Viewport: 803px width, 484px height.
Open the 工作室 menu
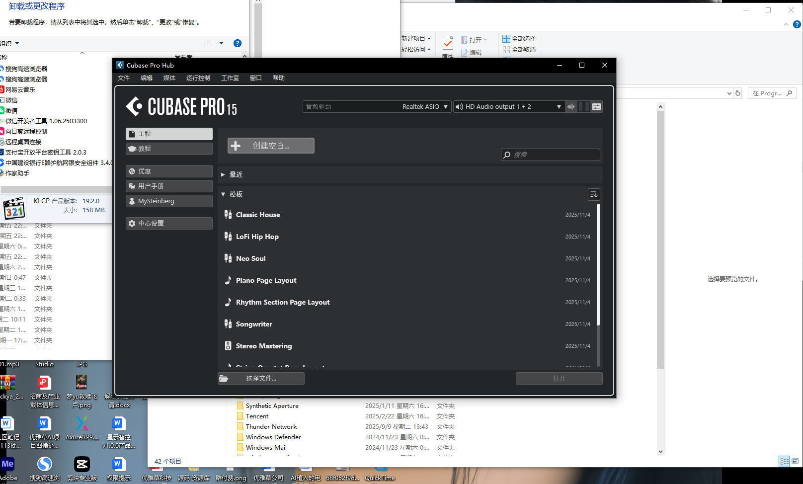[230, 78]
